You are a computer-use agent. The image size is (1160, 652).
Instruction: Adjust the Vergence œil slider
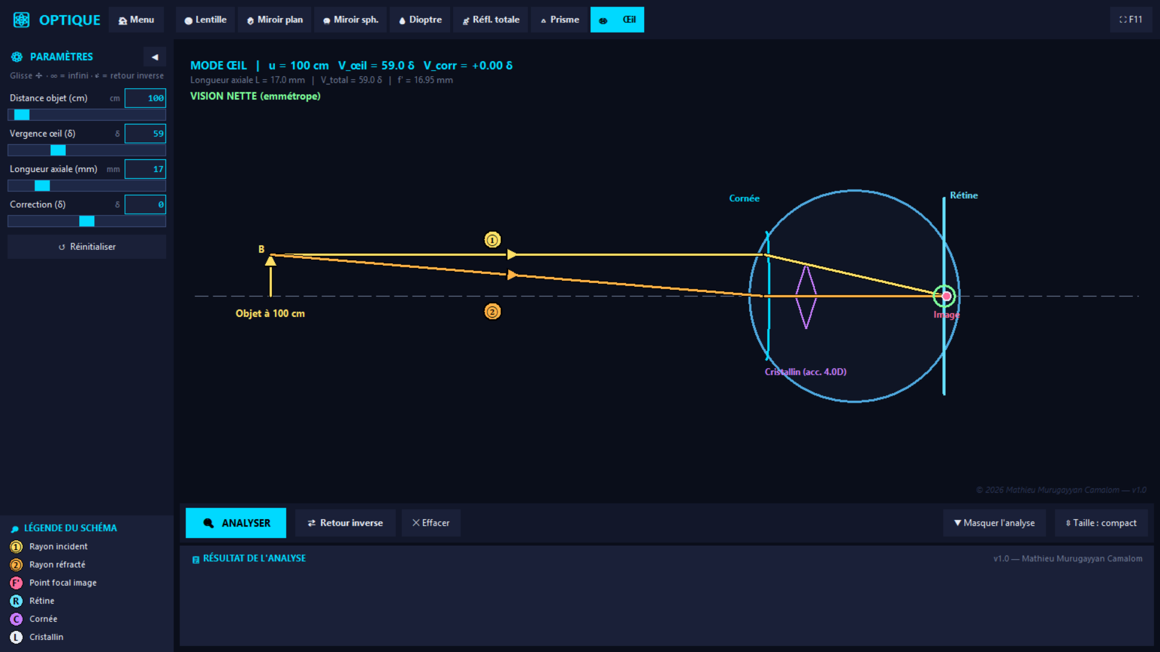[86, 150]
